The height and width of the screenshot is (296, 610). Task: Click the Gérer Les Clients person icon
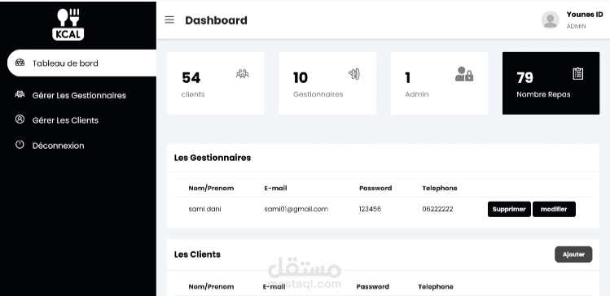pos(20,120)
